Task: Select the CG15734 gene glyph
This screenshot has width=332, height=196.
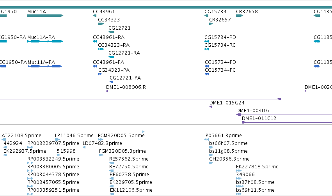Action: (206, 16)
